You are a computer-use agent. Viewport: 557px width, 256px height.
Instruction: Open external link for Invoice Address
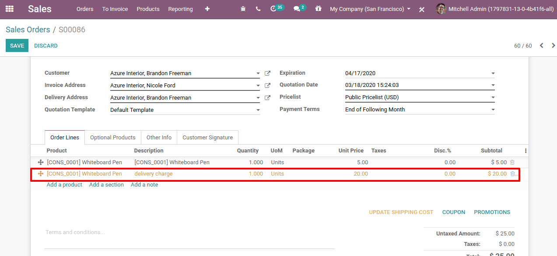(268, 86)
